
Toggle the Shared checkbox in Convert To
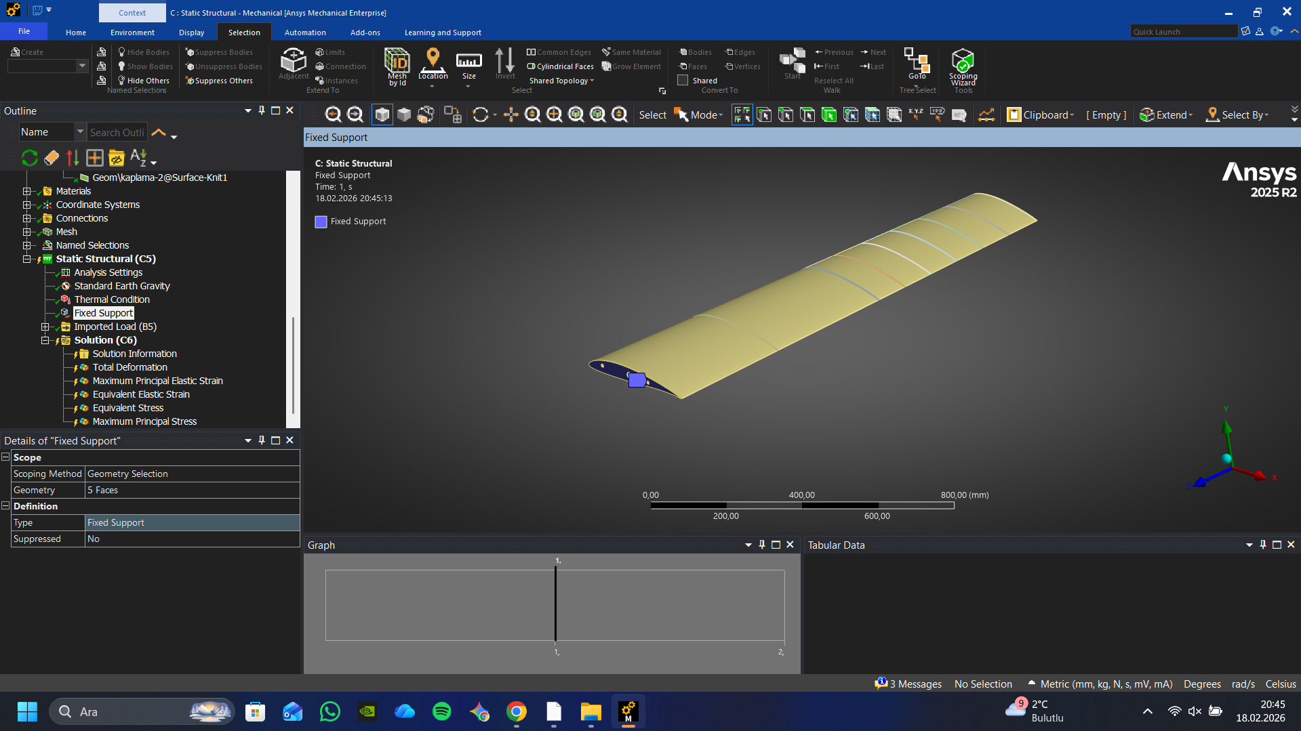(x=683, y=80)
